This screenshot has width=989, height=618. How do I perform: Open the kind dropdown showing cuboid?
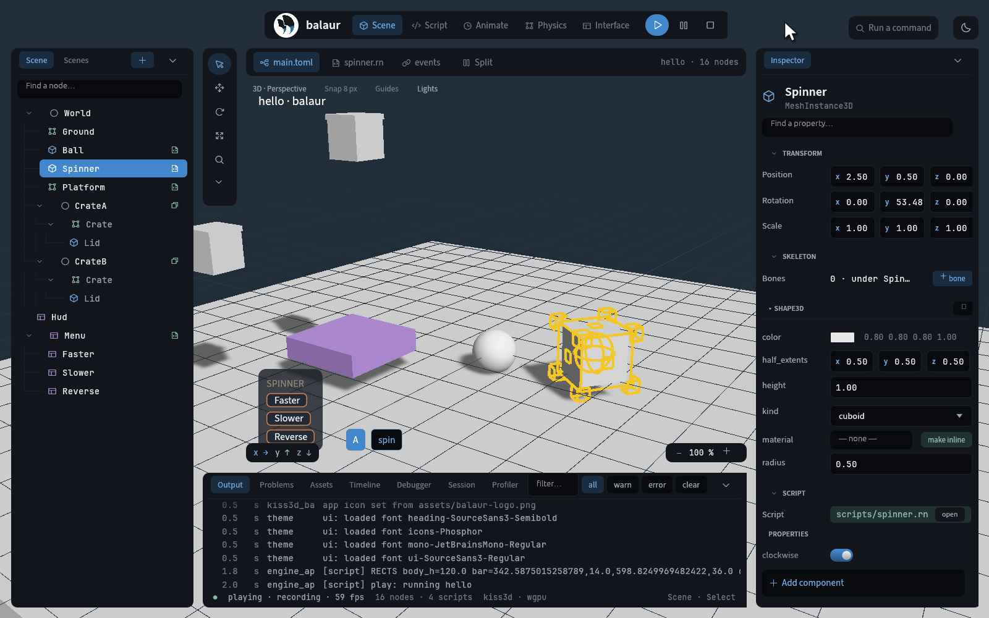[x=901, y=416]
